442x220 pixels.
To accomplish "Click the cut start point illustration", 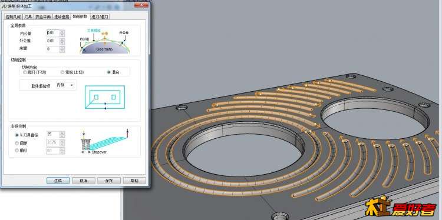I will point(105,97).
